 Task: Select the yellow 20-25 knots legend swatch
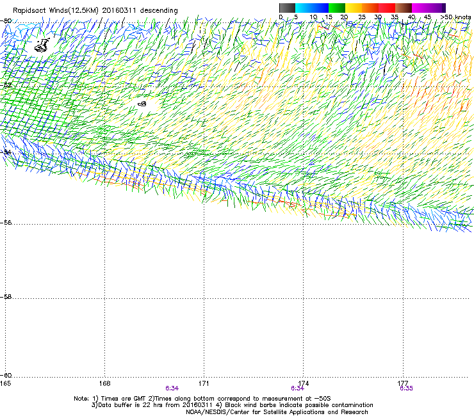[x=354, y=8]
